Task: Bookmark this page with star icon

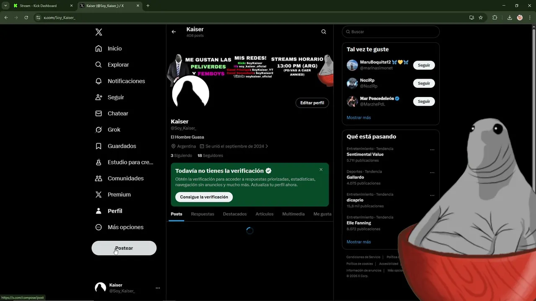Action: 481,18
